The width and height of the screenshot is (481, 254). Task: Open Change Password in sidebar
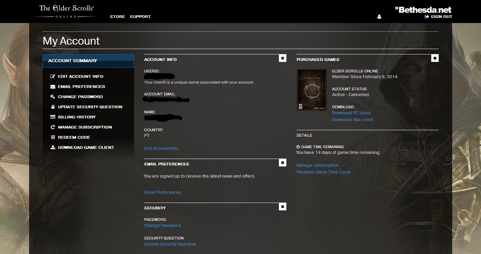pyautogui.click(x=80, y=97)
